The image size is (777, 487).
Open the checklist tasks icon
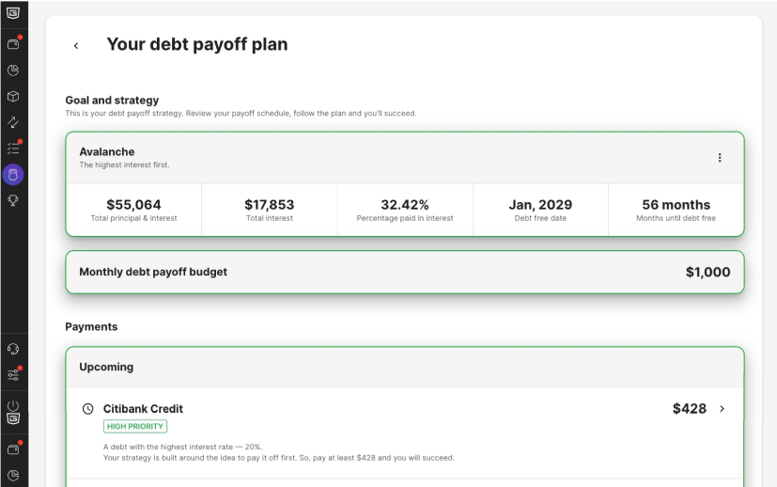coord(13,149)
